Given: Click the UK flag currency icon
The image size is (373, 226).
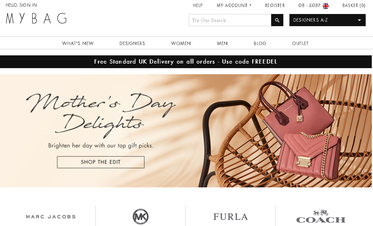Looking at the screenshot, I should click(x=326, y=6).
